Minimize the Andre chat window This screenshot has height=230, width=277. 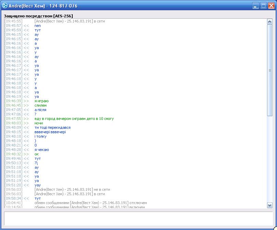point(256,6)
